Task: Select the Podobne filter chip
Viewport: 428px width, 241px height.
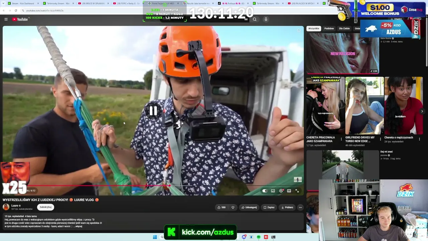Action: (329, 28)
